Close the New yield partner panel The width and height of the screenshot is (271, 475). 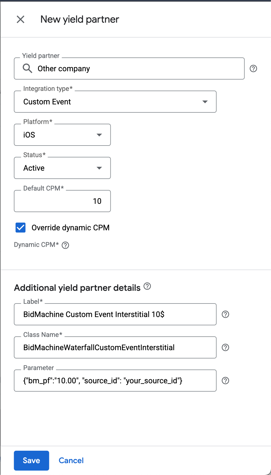point(21,19)
